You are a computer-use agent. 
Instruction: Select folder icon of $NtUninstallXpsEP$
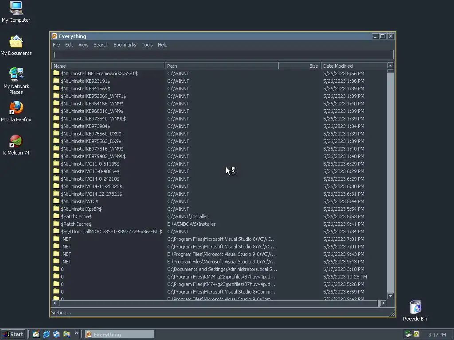click(x=56, y=209)
